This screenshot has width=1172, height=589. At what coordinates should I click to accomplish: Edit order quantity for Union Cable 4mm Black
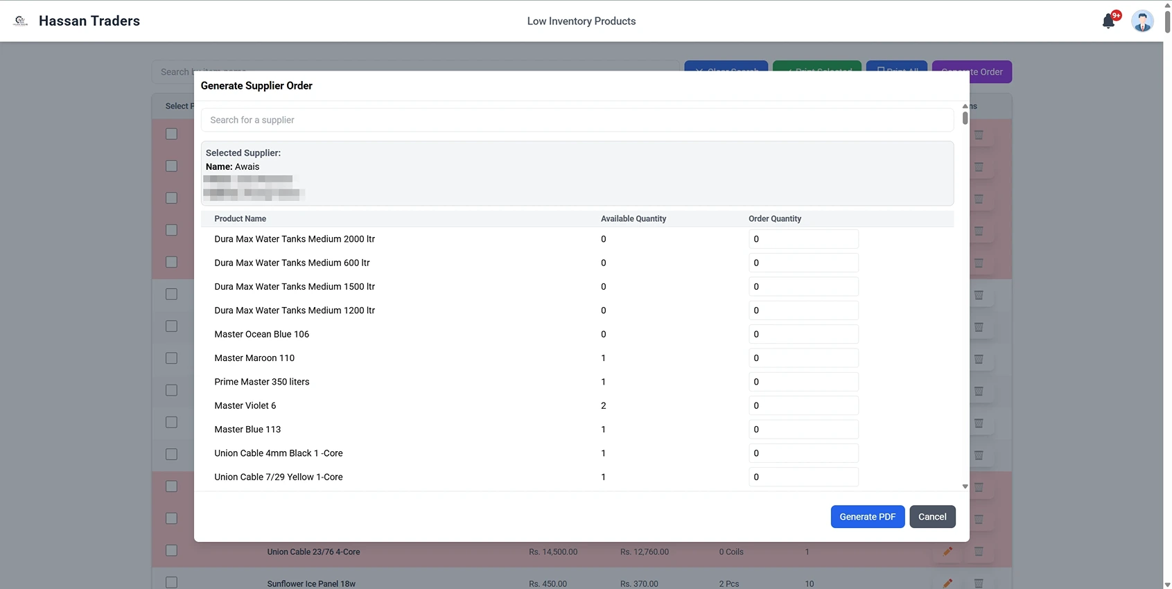tap(803, 453)
